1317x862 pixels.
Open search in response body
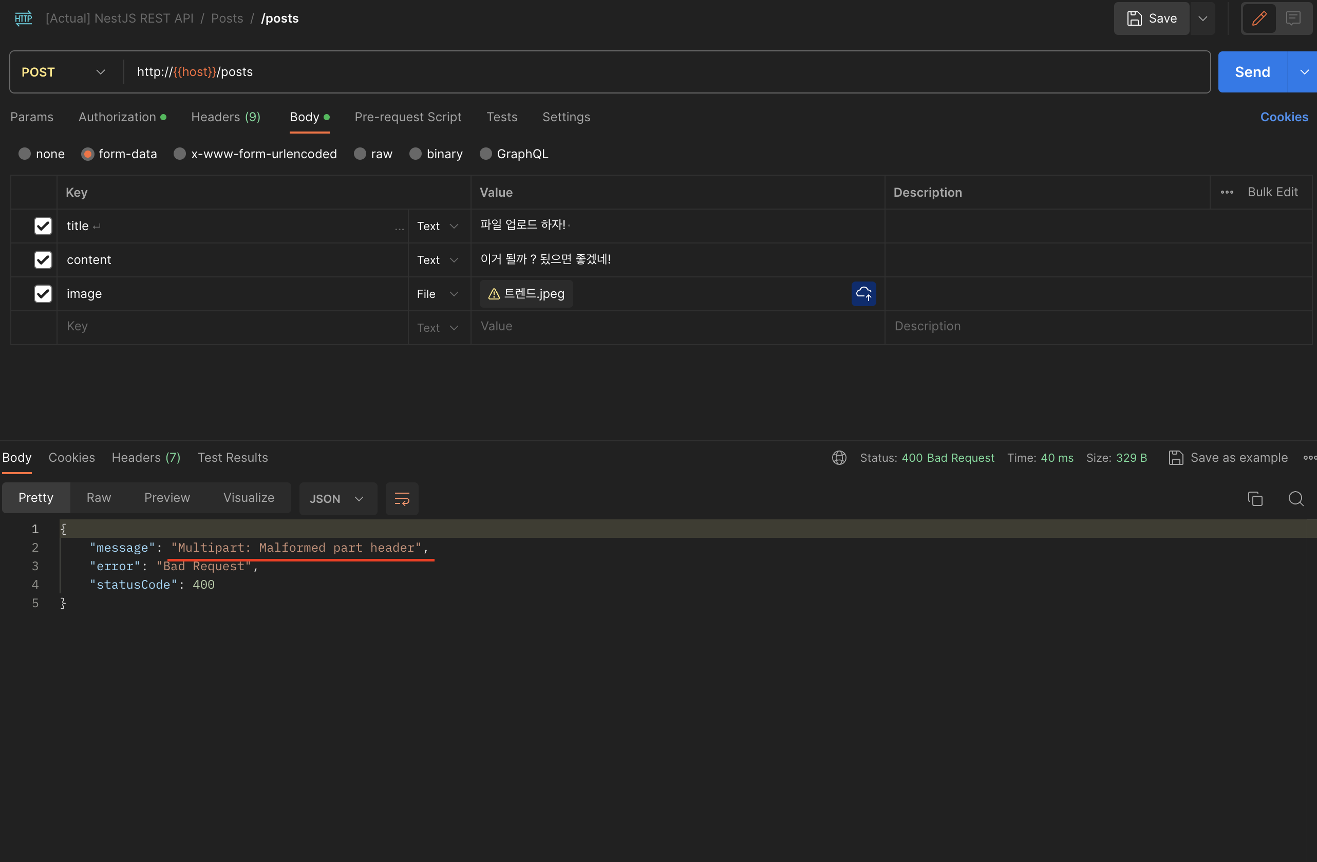[x=1295, y=498]
